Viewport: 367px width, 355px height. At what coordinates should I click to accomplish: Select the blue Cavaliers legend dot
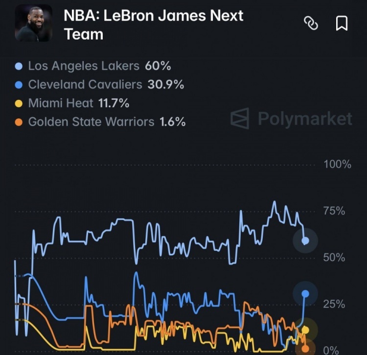click(x=19, y=85)
